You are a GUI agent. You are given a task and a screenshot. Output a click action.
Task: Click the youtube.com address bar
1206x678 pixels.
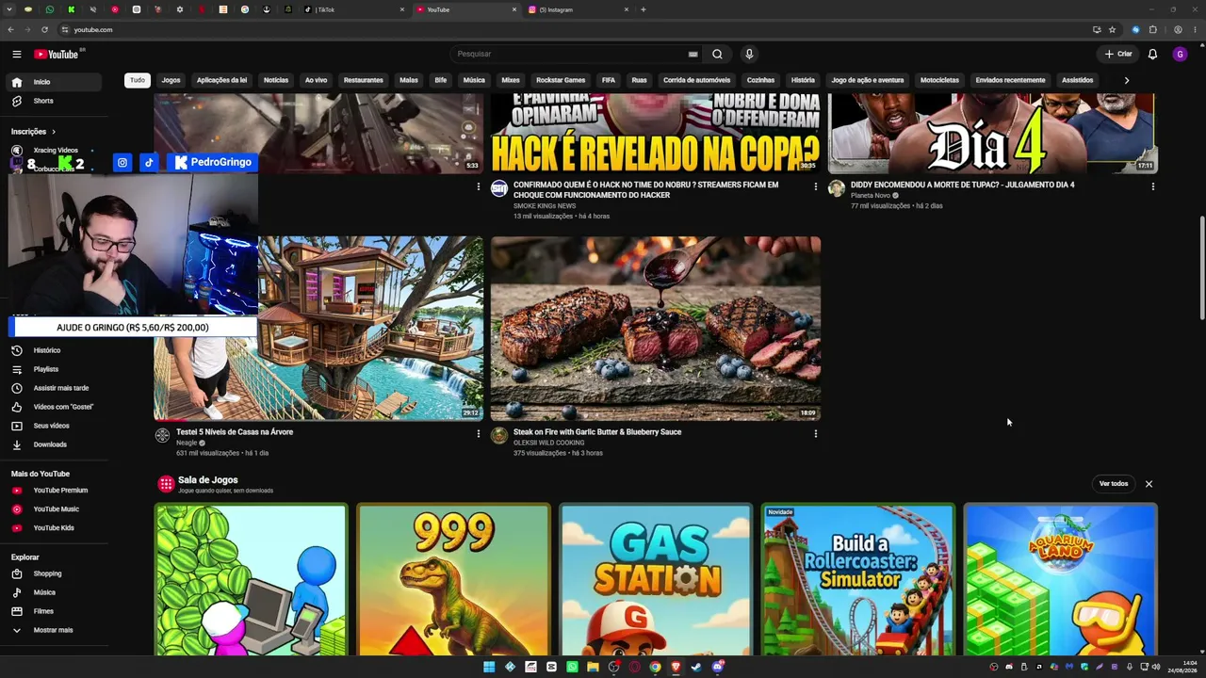click(x=575, y=29)
